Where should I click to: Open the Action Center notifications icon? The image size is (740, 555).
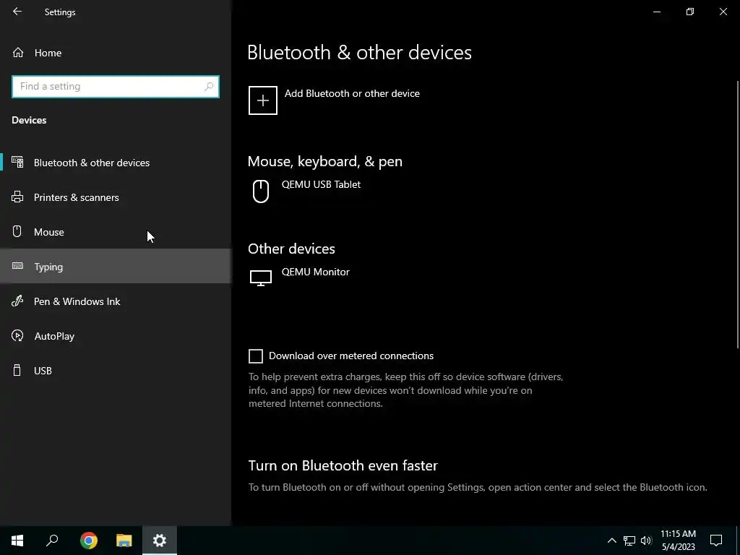(x=716, y=541)
